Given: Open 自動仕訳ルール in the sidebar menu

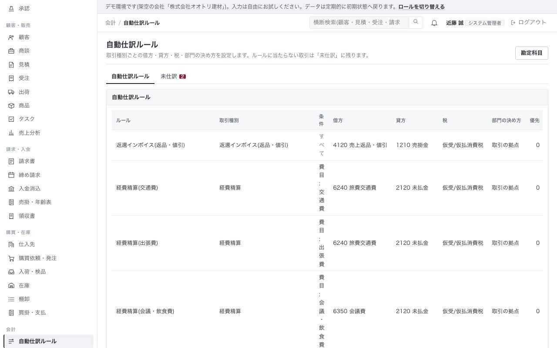Looking at the screenshot, I should [48, 341].
